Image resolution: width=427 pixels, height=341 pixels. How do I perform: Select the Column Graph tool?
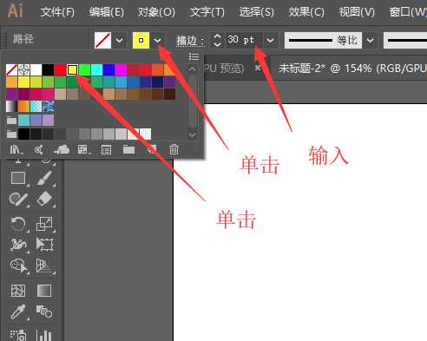tap(44, 335)
